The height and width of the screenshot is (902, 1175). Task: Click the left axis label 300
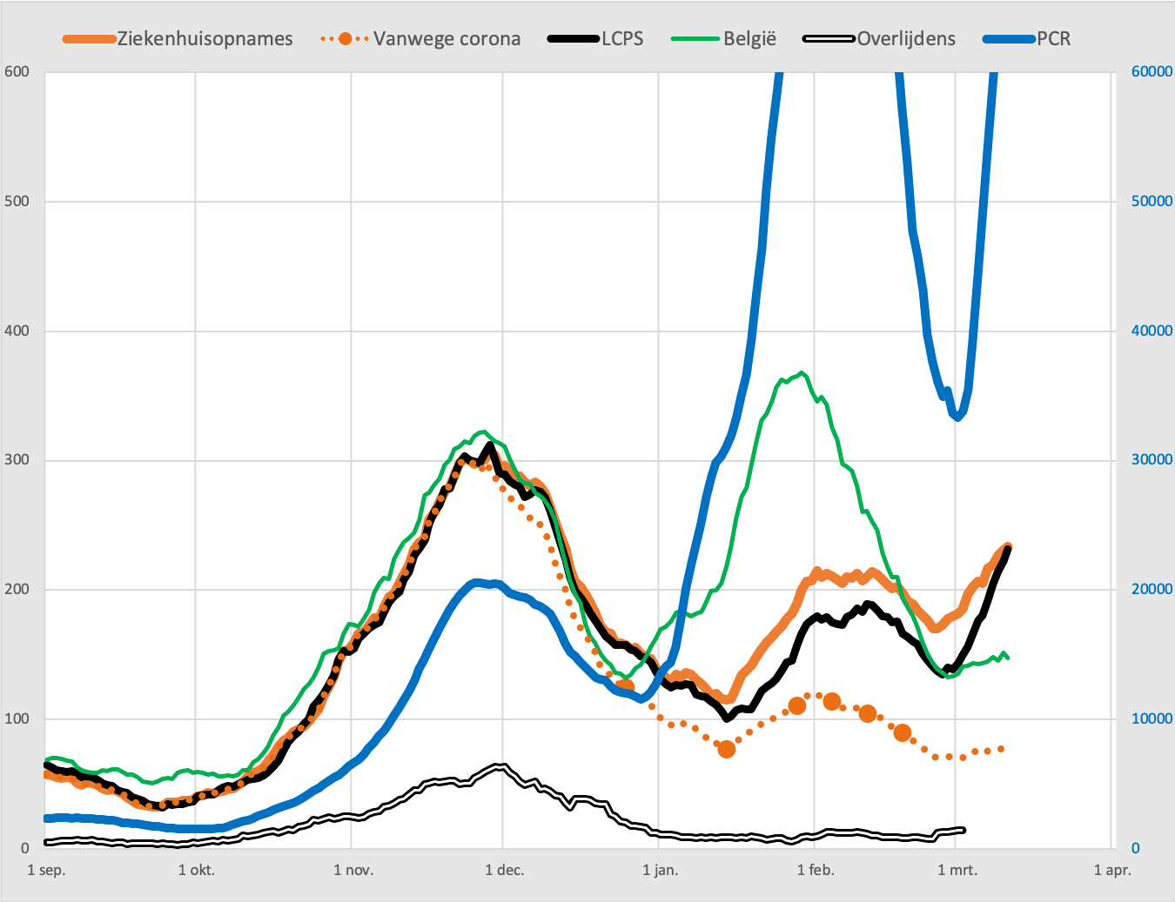[17, 459]
